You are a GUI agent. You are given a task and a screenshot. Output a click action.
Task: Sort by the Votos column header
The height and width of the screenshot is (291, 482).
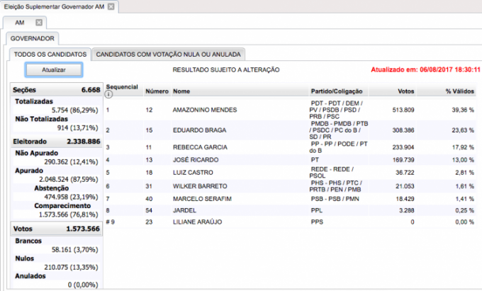tap(405, 91)
